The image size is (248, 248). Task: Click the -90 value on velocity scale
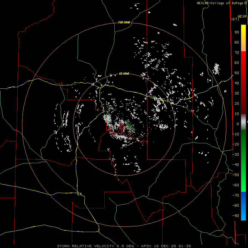coord(236,216)
